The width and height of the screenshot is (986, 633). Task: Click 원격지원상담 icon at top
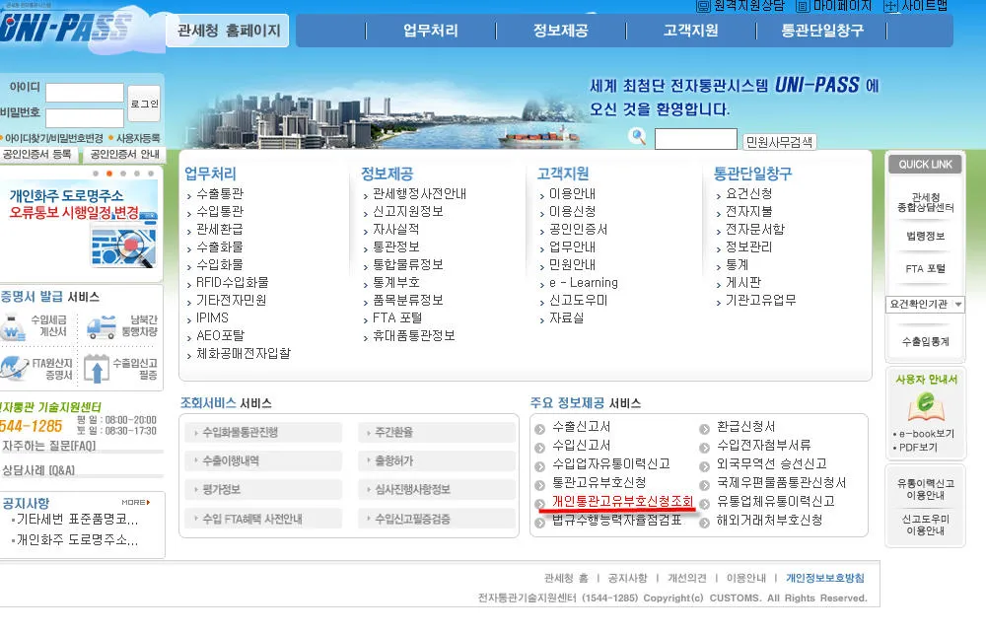(x=703, y=6)
